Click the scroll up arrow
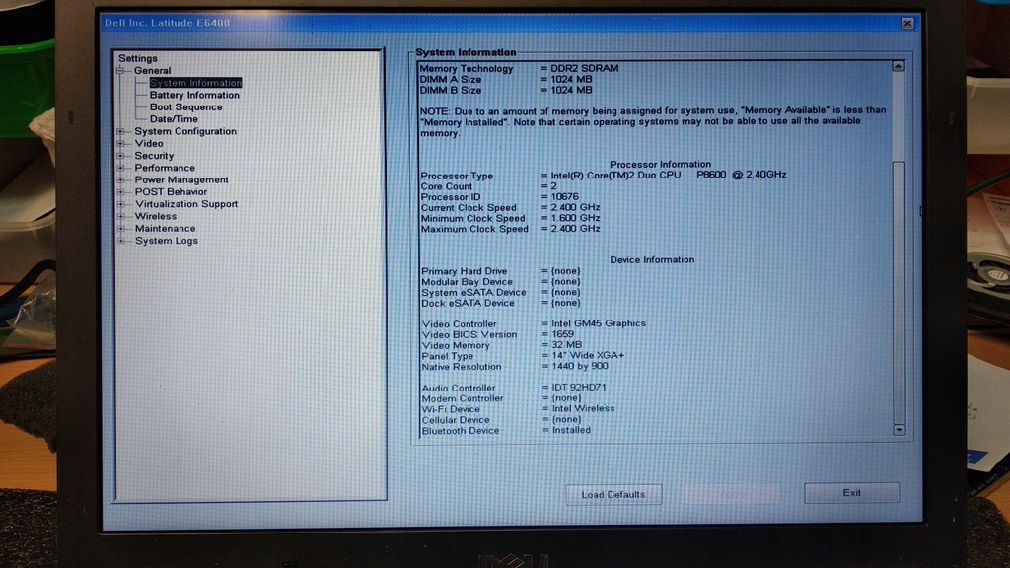Screen dimensions: 1010x568 (899, 66)
